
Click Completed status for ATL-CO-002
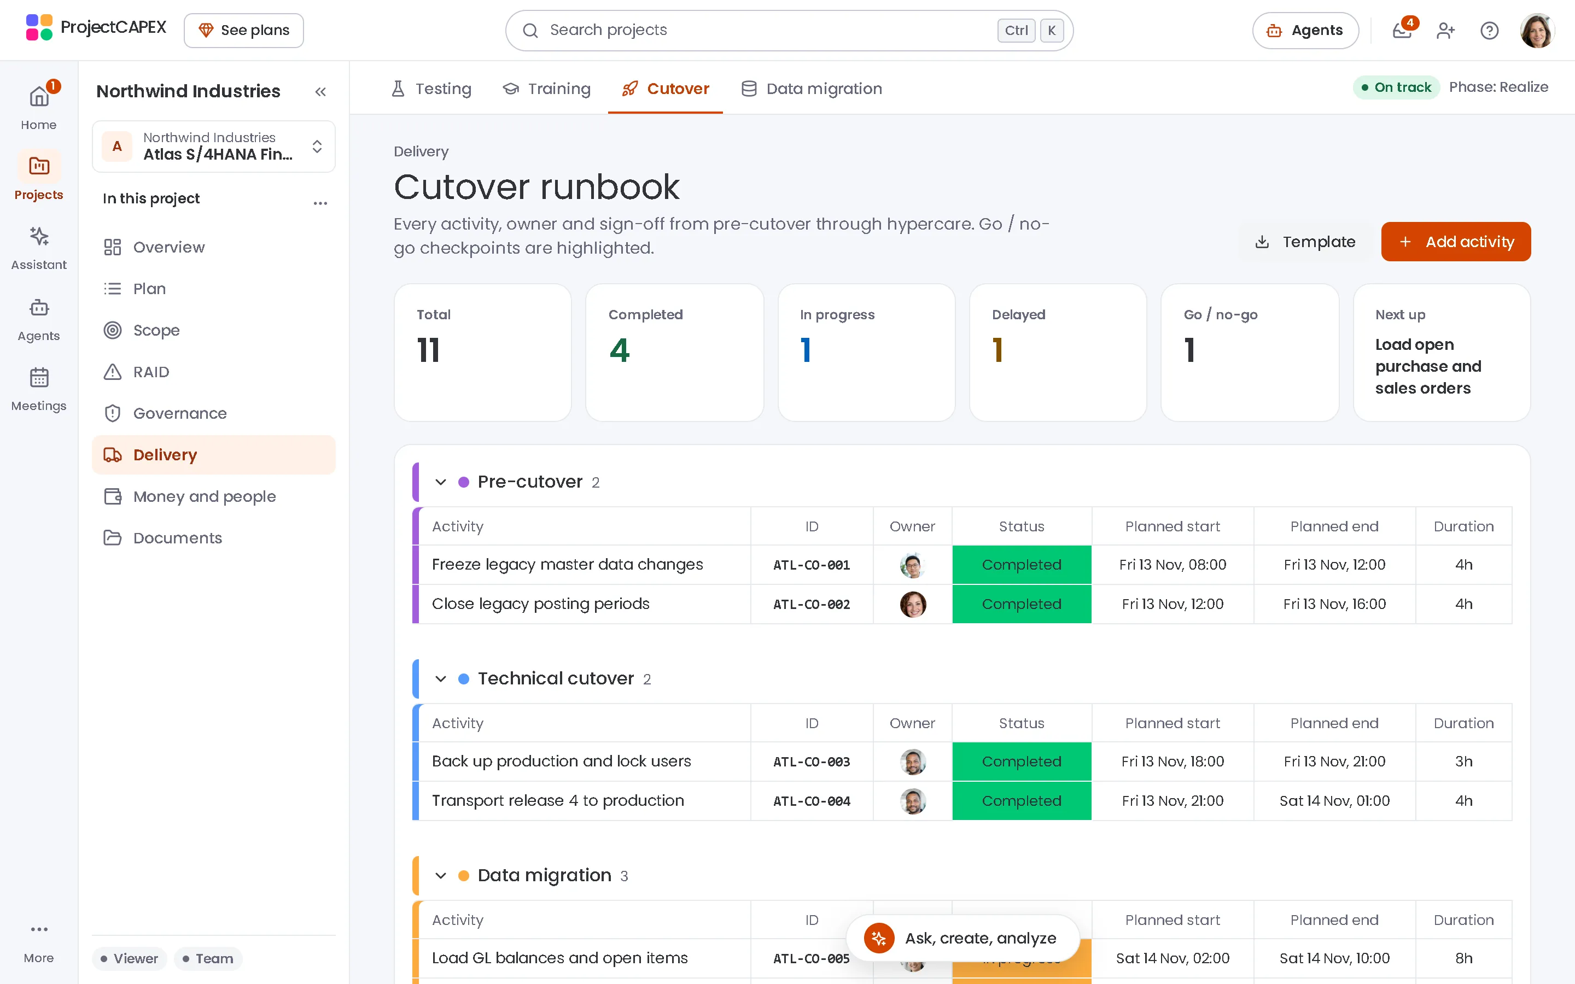click(1022, 604)
